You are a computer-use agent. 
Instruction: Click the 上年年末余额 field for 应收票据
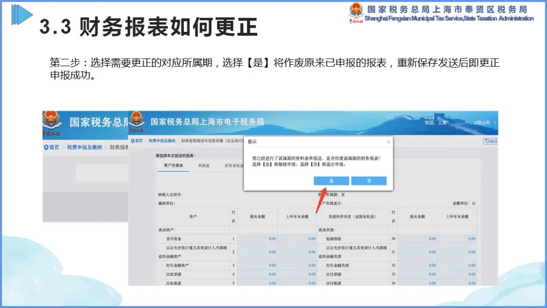[x=297, y=274]
